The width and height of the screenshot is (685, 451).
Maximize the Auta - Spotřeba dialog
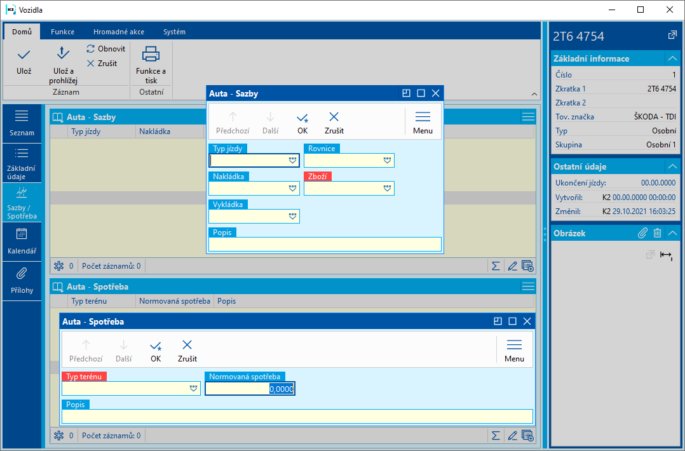coord(512,321)
